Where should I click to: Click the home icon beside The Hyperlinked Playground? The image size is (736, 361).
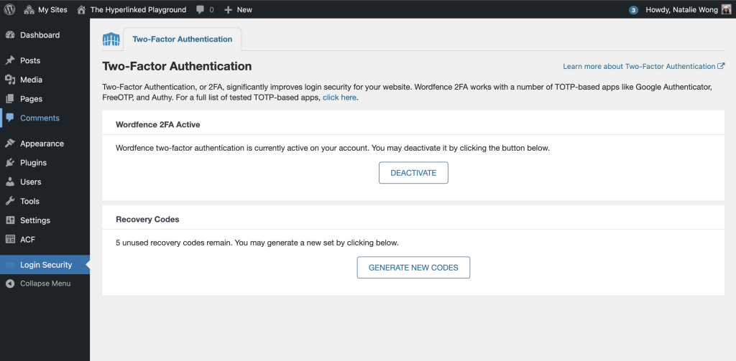(82, 9)
